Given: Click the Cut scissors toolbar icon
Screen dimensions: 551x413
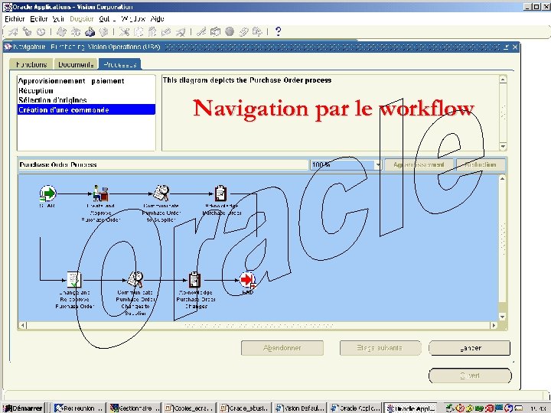Looking at the screenshot, I should 124,32.
